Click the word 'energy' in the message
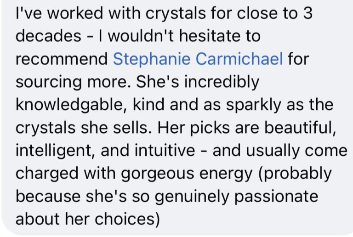This screenshot has width=353, height=237. coord(226,174)
